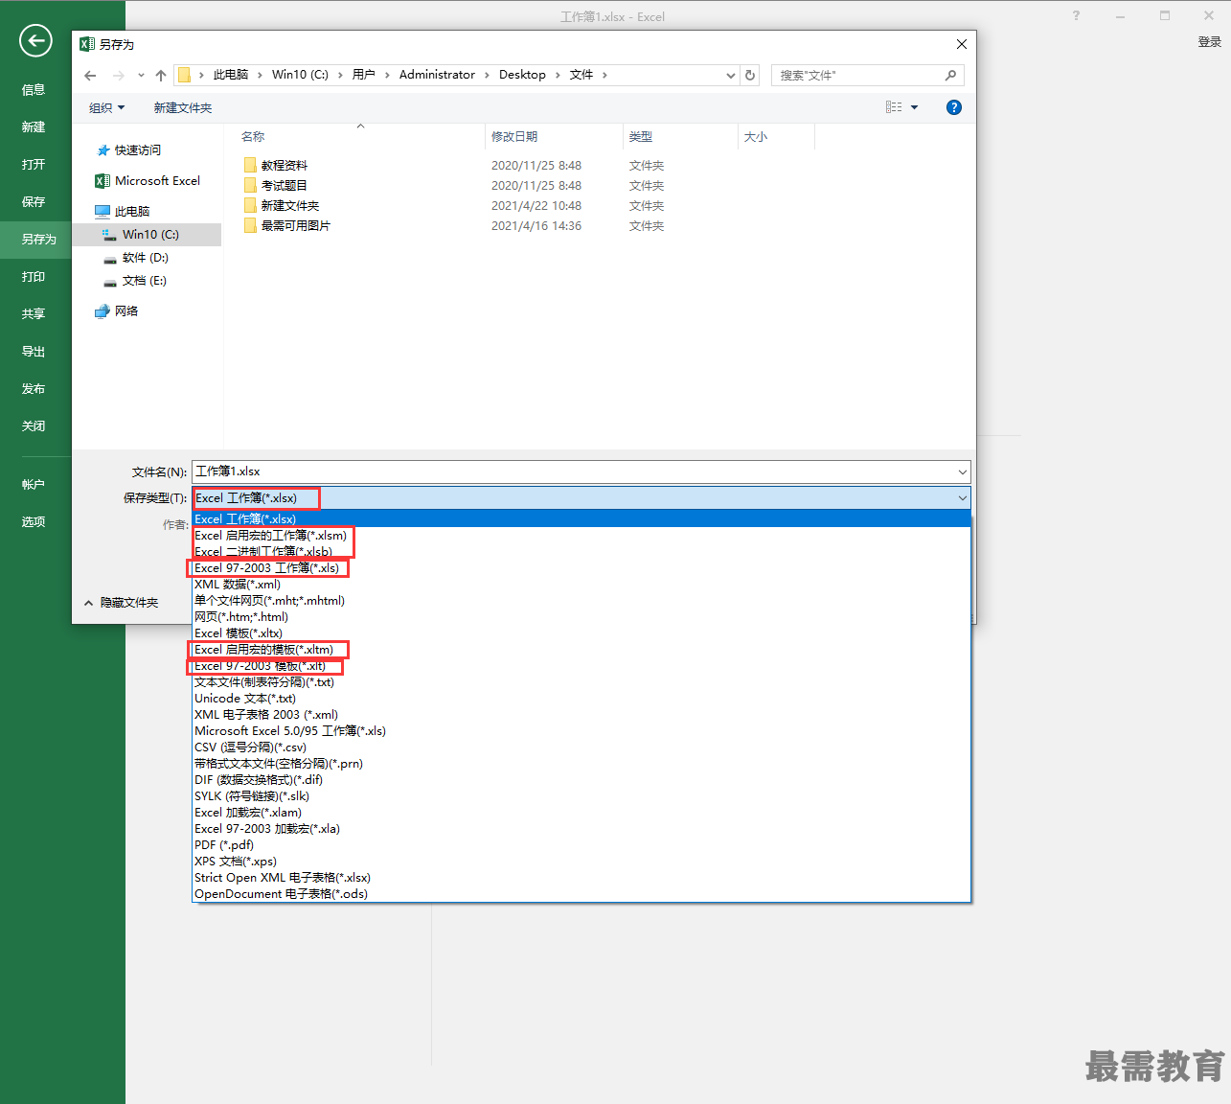1231x1104 pixels.
Task: Click the search magnifier icon
Action: pyautogui.click(x=950, y=75)
